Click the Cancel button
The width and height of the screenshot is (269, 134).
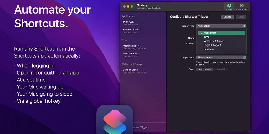tap(227, 17)
